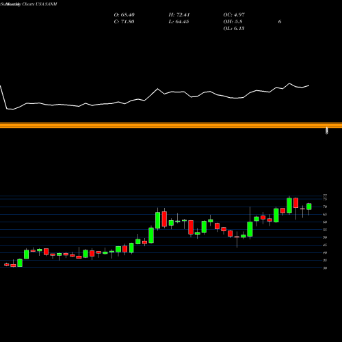Click the close price 'C: 71.80'
This screenshot has height=342, width=342.
coord(124,22)
